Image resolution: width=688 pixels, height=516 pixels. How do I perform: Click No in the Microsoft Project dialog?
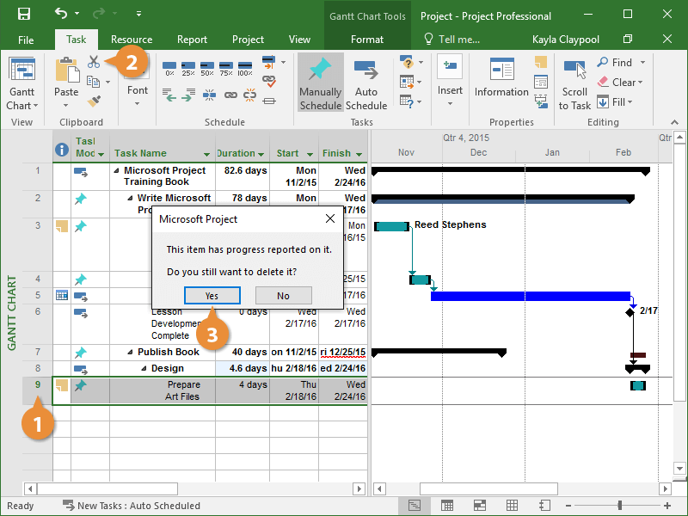click(283, 296)
